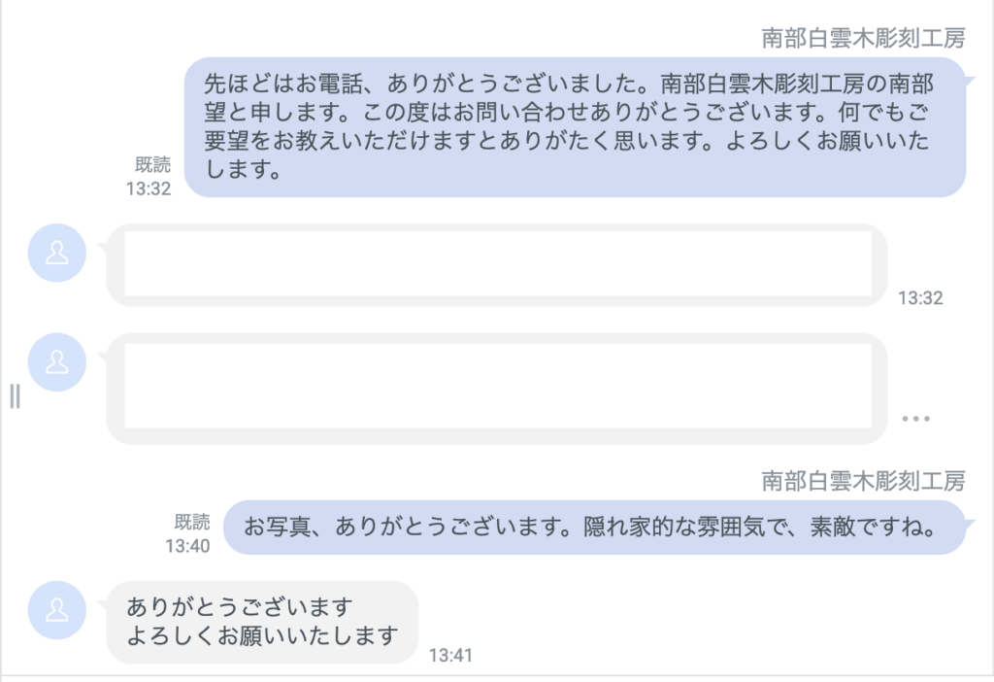994x682 pixels.
Task: Click the よろしくお願いいたします line in the gray reply
Action: 262,636
